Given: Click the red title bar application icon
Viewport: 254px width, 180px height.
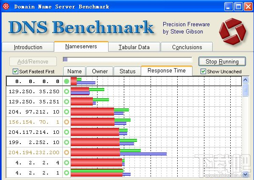Looking at the screenshot, I should [6, 6].
